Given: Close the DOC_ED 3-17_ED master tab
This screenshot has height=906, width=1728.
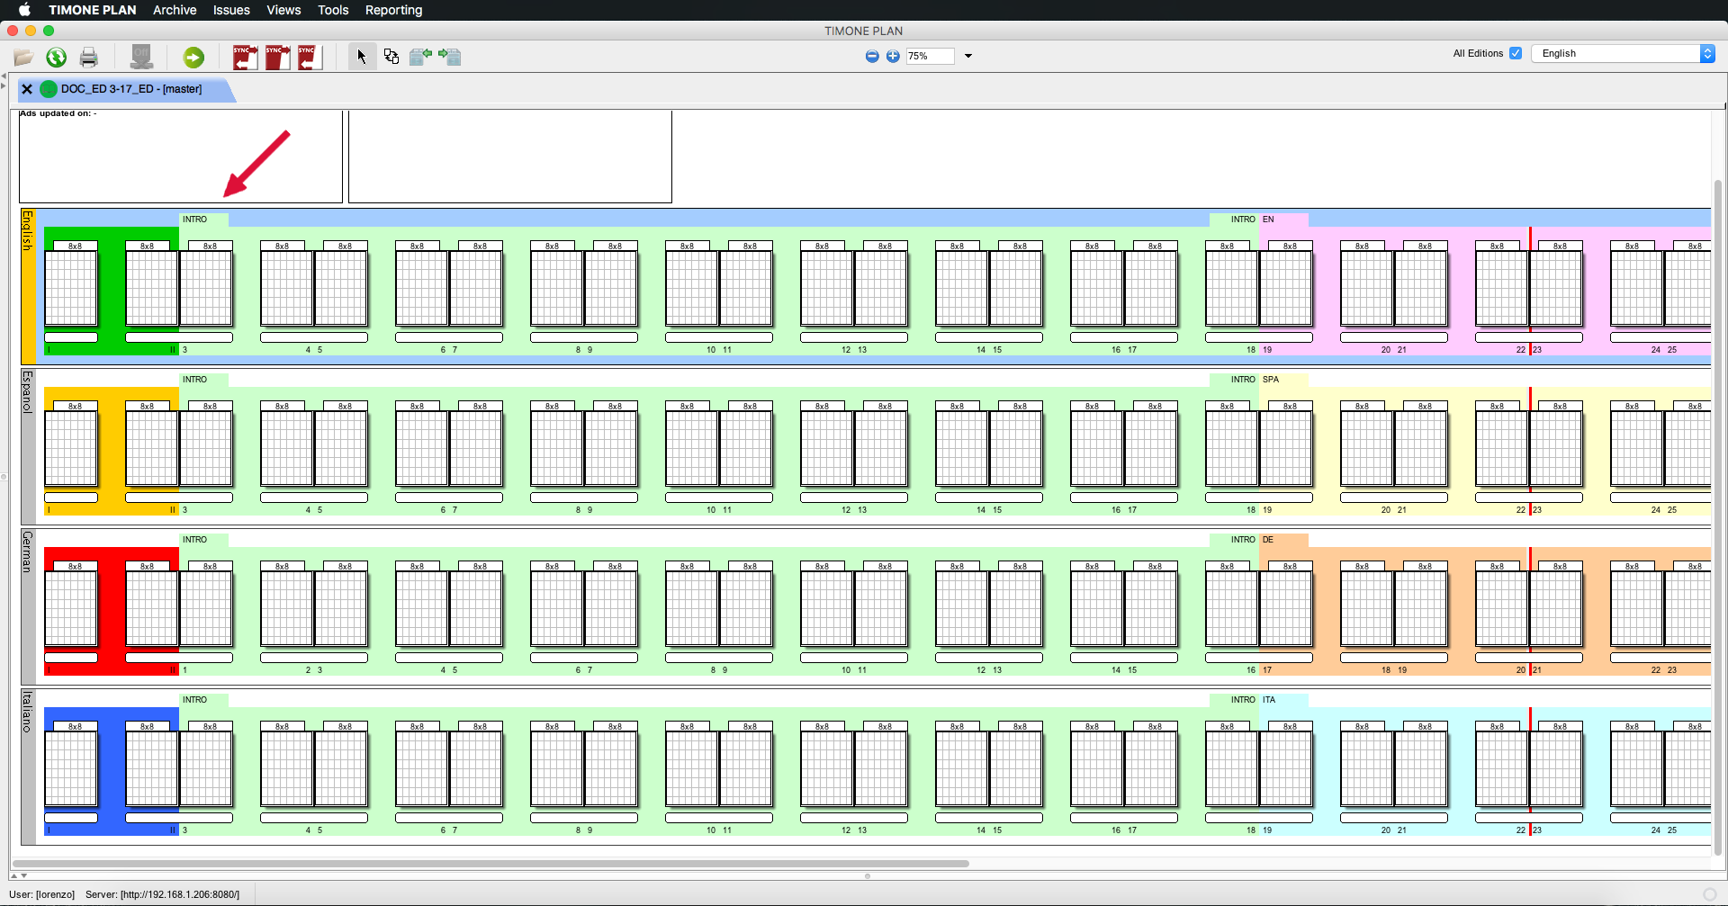Looking at the screenshot, I should [27, 89].
